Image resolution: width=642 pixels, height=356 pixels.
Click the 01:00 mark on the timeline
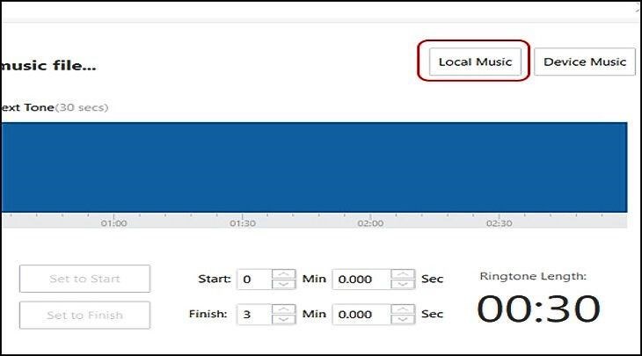coord(113,223)
